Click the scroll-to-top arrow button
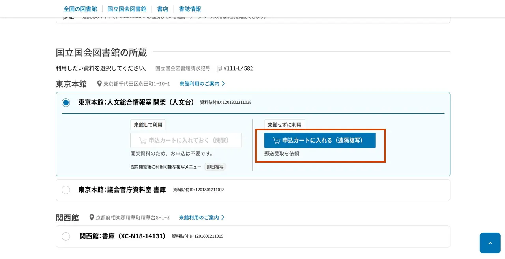Screen dimensions: 505x259 pyautogui.click(x=490, y=243)
